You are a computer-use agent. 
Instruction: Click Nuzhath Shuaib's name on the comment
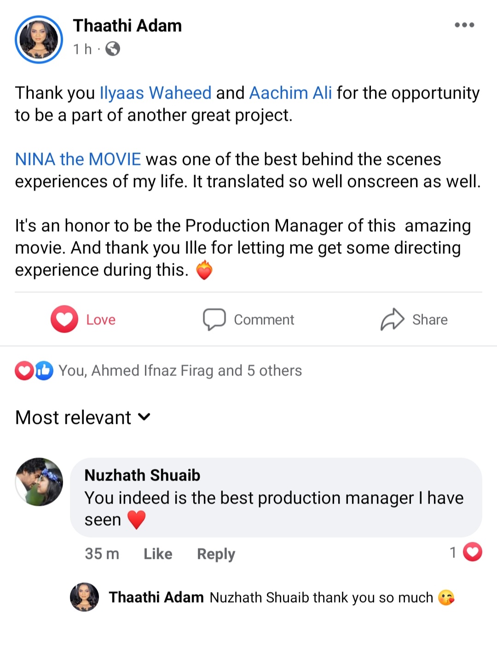coord(142,475)
